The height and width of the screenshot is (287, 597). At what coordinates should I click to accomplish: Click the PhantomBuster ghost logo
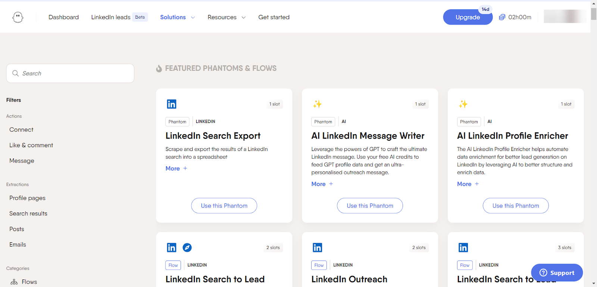(18, 17)
